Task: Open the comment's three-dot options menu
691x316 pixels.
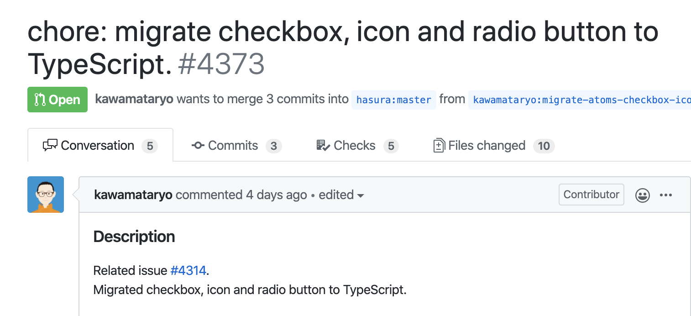Action: tap(666, 195)
